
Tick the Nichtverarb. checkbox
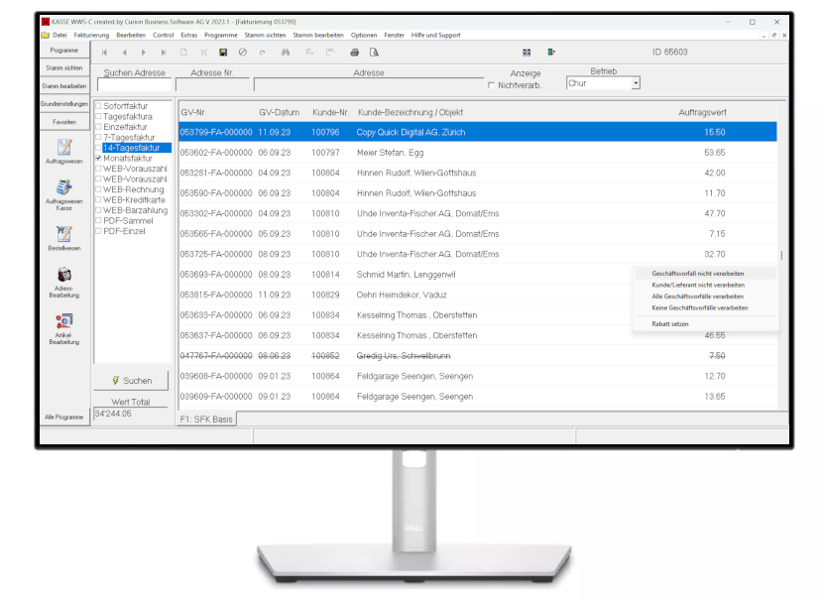pyautogui.click(x=490, y=85)
